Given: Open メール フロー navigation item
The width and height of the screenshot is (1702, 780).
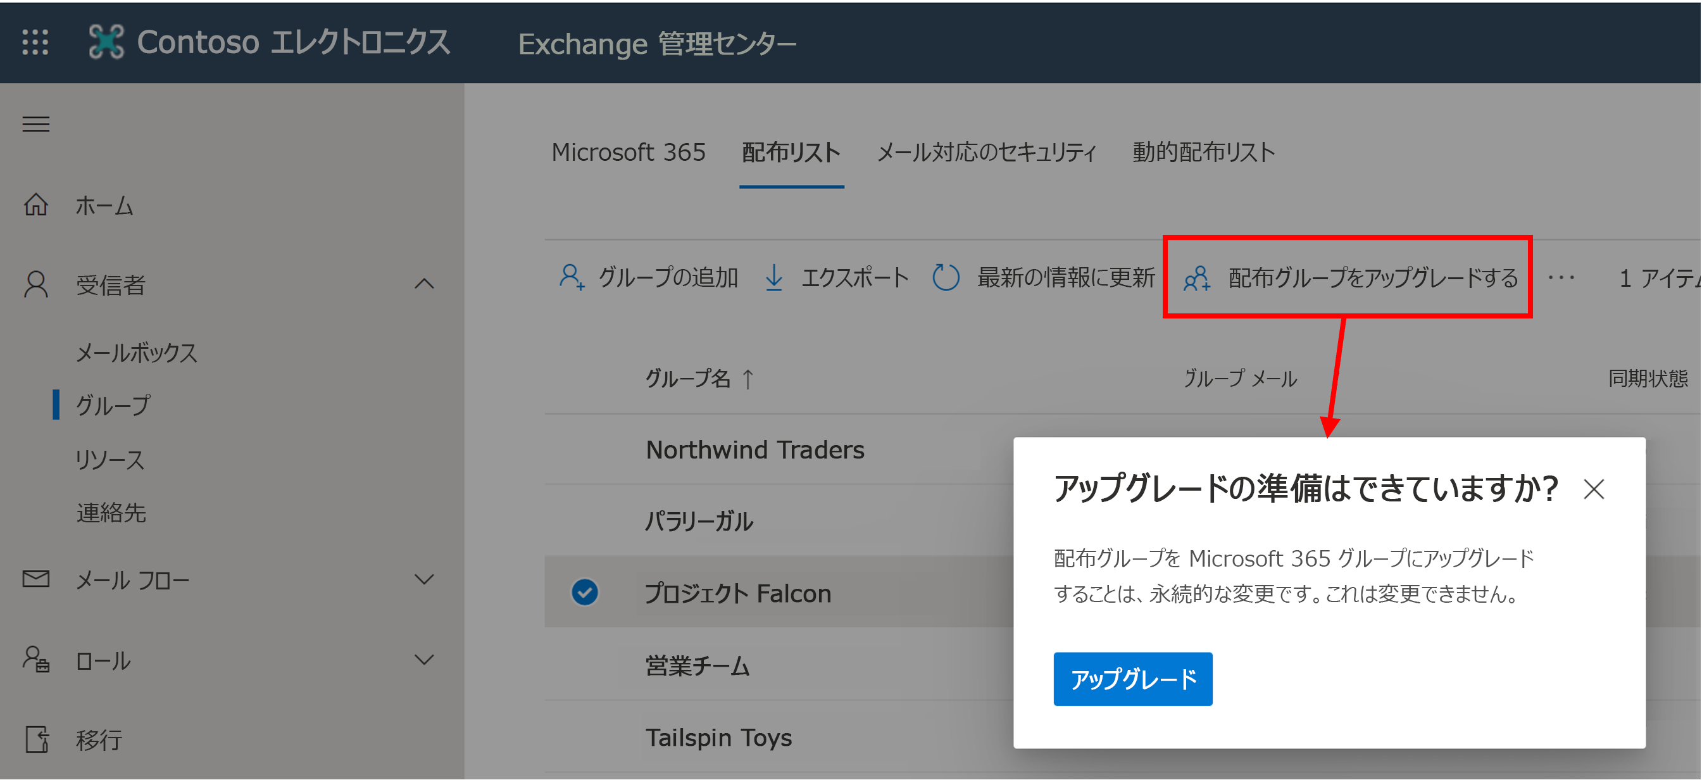Looking at the screenshot, I should point(132,581).
